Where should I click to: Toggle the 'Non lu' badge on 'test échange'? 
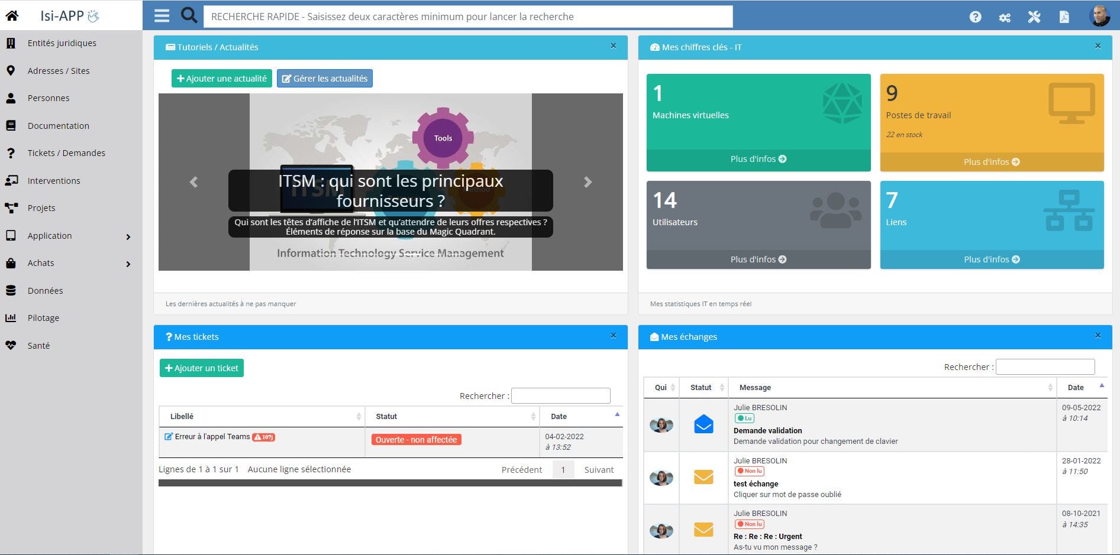(x=749, y=471)
